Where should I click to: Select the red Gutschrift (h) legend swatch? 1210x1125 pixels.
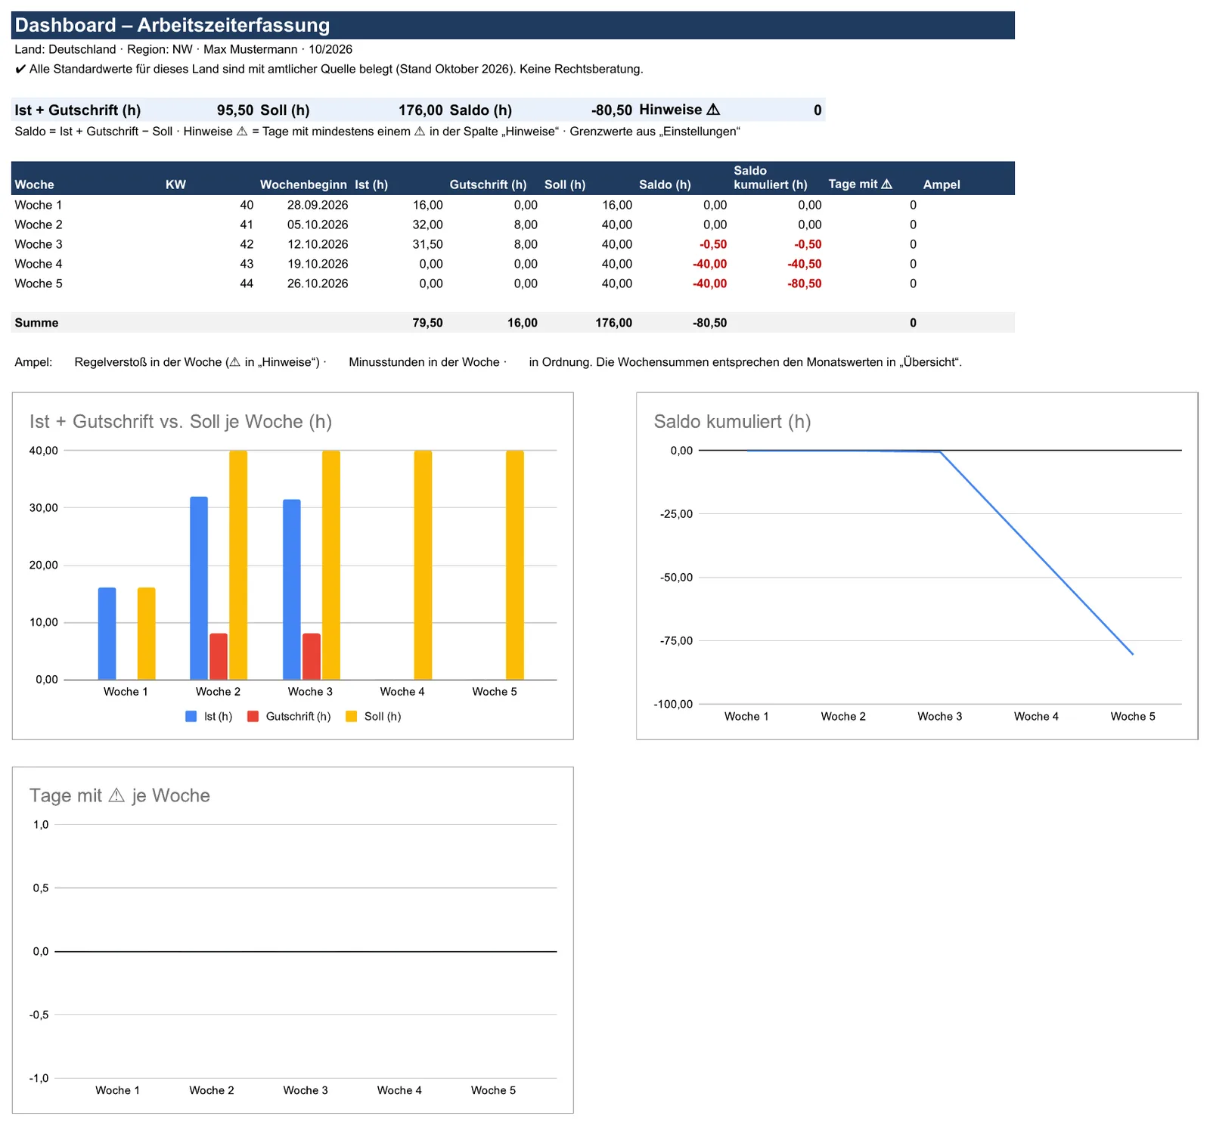(x=253, y=717)
